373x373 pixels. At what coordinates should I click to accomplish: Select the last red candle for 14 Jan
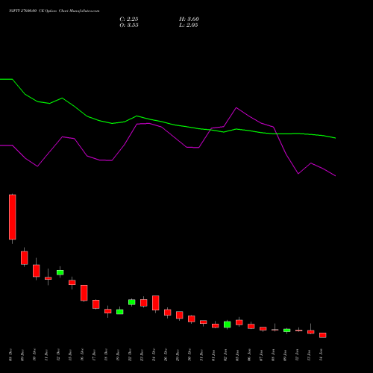323,335
